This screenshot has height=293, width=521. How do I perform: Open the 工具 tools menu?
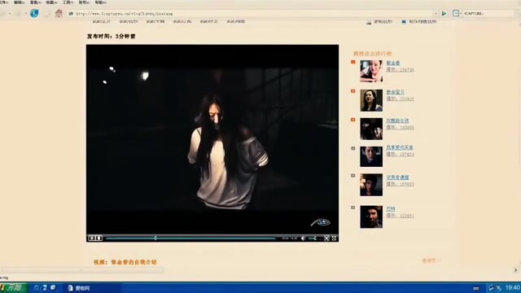(x=68, y=2)
